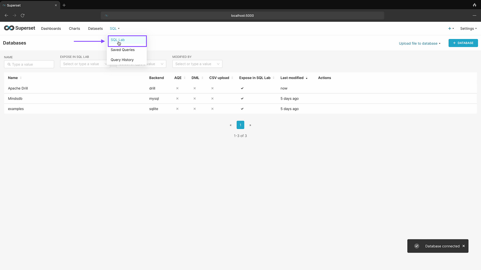Choose Saved Queries menu item
Viewport: 481px width, 270px height.
(123, 50)
